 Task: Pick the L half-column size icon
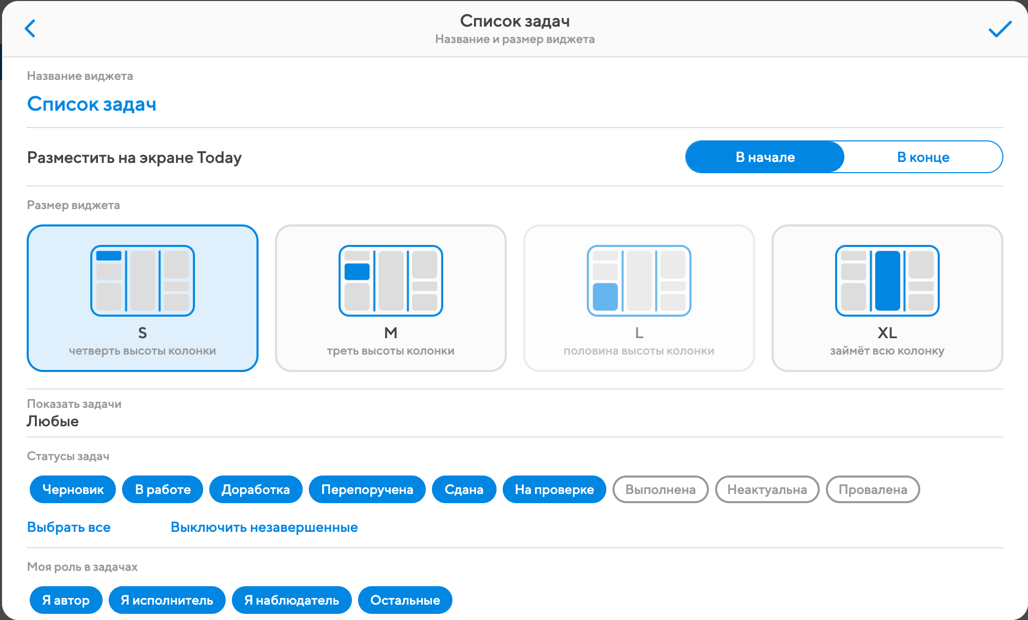click(x=639, y=281)
